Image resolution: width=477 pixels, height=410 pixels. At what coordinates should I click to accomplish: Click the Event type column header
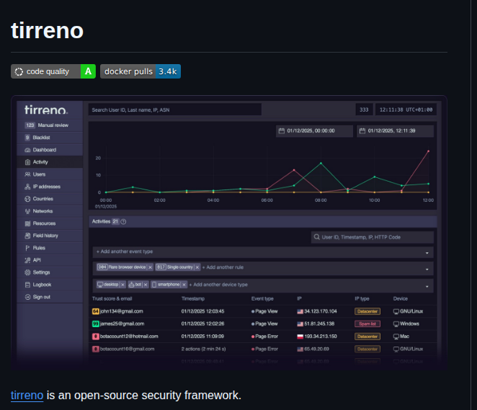coord(262,299)
